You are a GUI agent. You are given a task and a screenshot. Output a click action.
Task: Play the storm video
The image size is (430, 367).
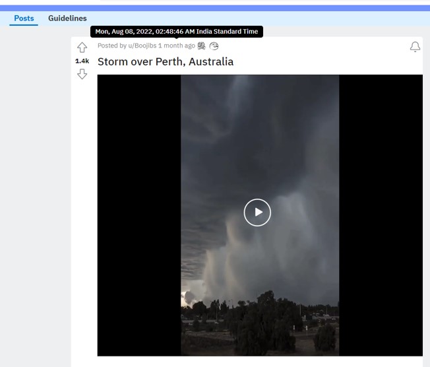[x=257, y=213]
